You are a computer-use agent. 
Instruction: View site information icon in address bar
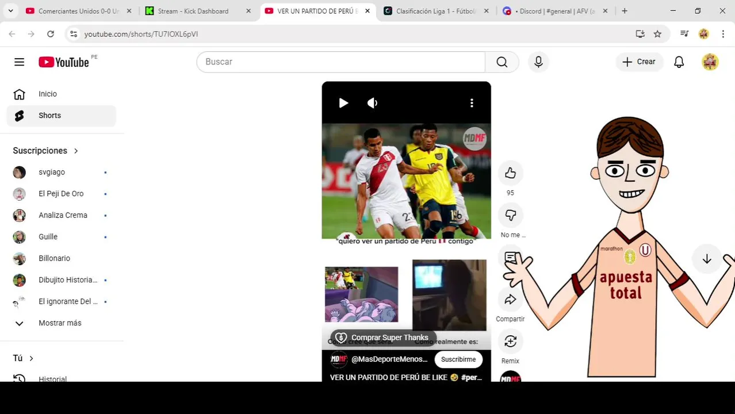coord(74,34)
